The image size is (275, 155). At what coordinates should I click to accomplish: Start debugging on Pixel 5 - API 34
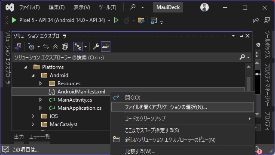point(14,20)
